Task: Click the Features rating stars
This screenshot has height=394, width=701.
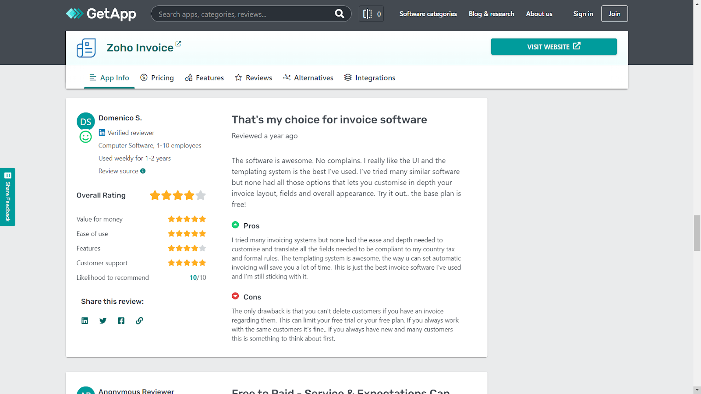Action: click(x=187, y=248)
